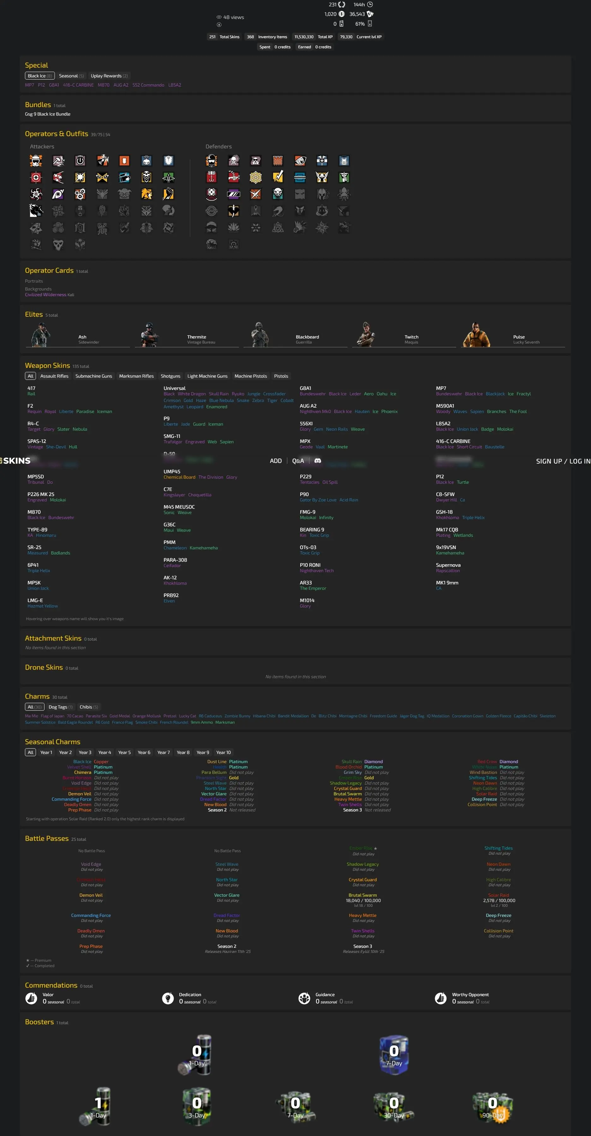Open the Q&A page from navigation bar
This screenshot has height=1136, width=591.
pyautogui.click(x=298, y=461)
